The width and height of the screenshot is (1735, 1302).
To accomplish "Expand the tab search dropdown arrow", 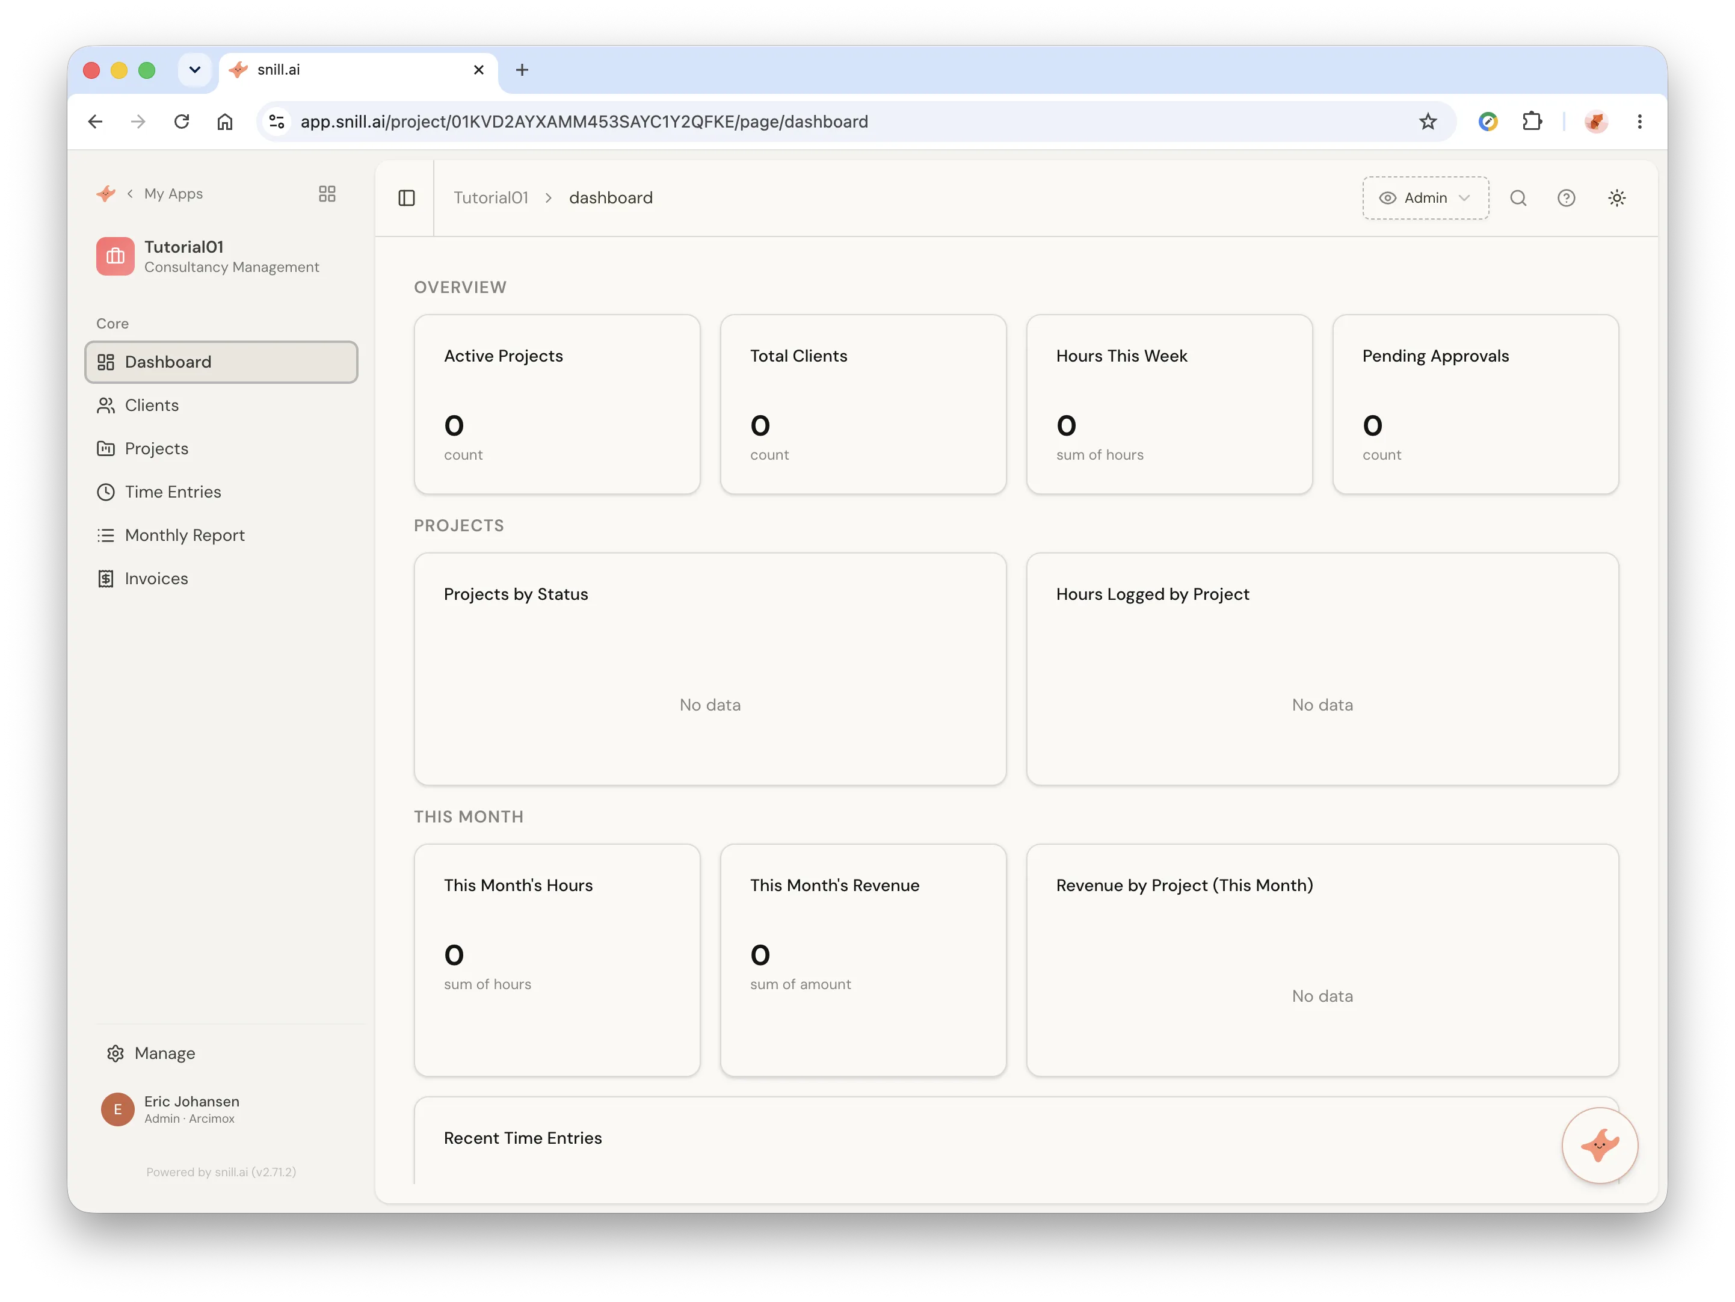I will coord(194,70).
